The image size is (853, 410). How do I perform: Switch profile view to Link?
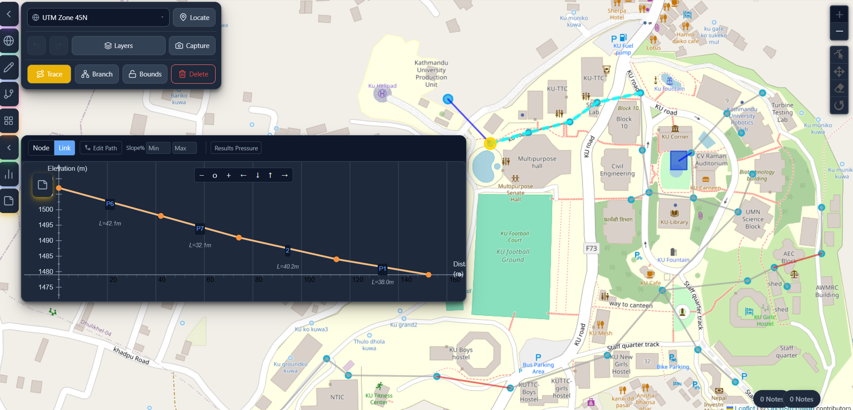pyautogui.click(x=65, y=148)
